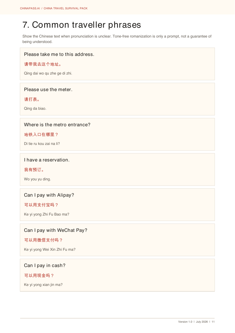Click the Chinese text 可以用支付宝吗？

[x=41, y=205]
